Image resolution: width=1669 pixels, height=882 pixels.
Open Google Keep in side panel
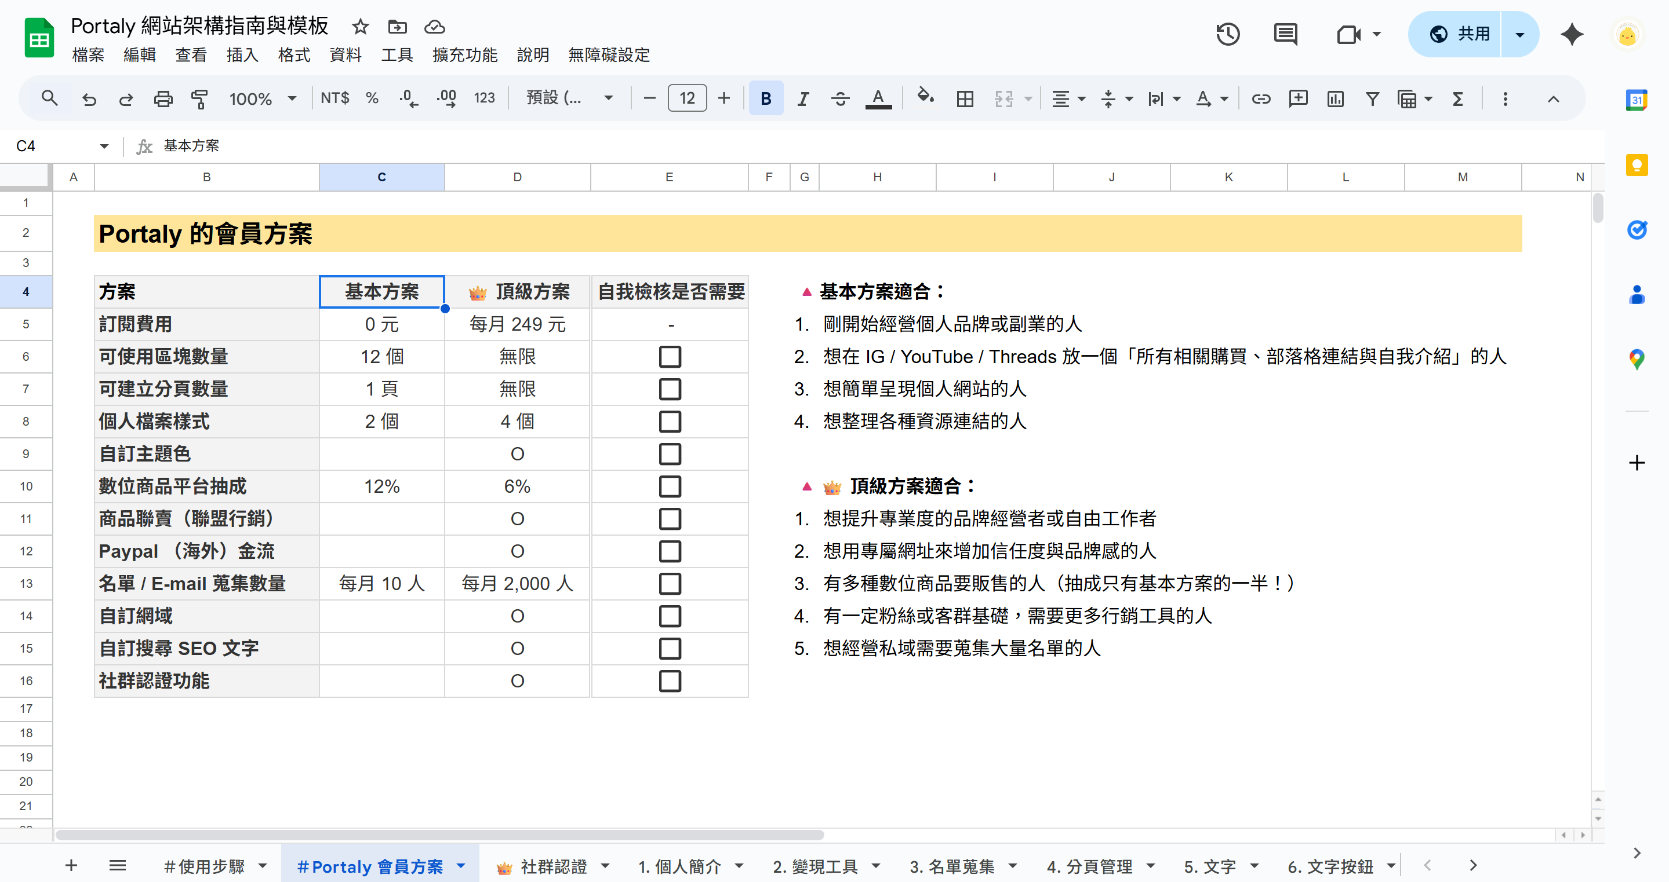(1637, 165)
